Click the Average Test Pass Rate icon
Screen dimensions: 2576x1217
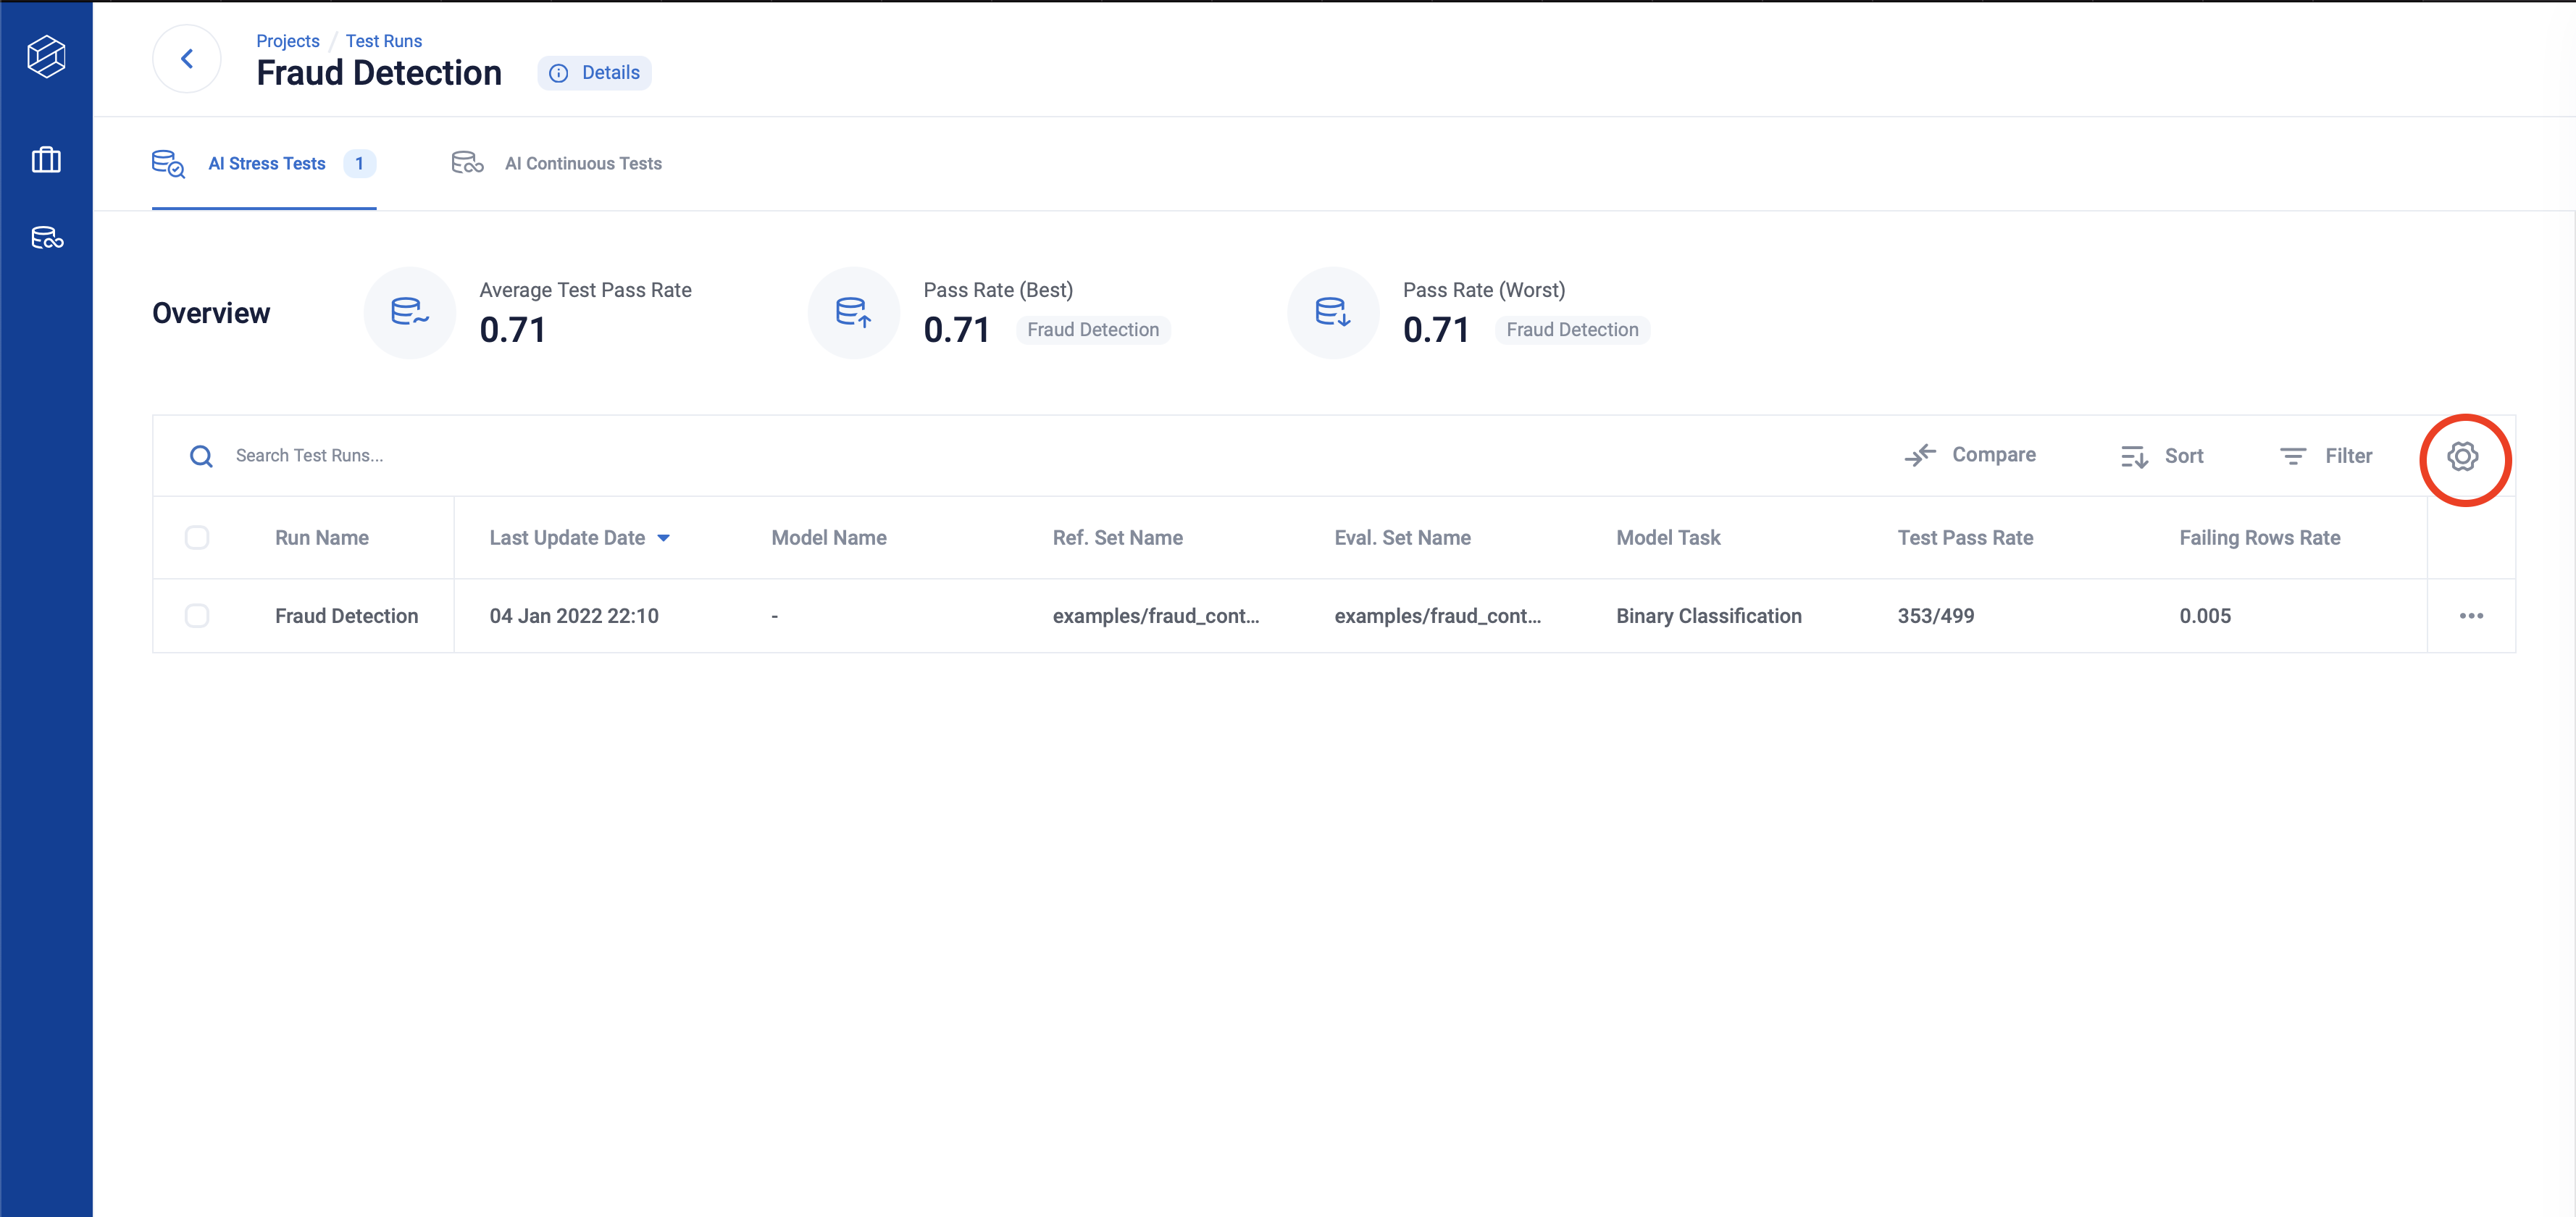pyautogui.click(x=410, y=313)
